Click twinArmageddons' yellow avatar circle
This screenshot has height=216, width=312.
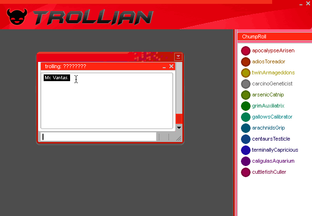(x=246, y=72)
